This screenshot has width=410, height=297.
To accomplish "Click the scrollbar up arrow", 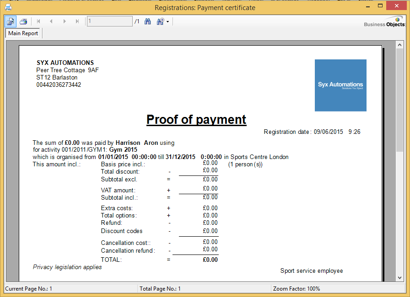I will coord(399,44).
